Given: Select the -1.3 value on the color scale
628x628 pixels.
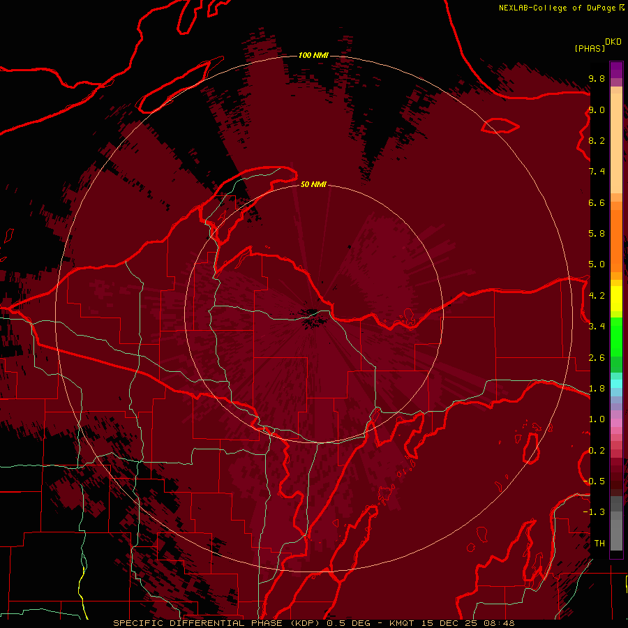Looking at the screenshot, I should click(594, 512).
